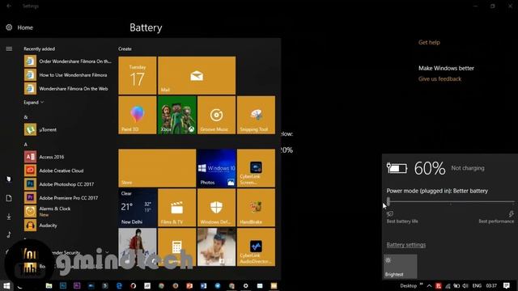The height and width of the screenshot is (291, 518).
Task: Launch Microsoft Edge from the taskbar
Action: 119,285
